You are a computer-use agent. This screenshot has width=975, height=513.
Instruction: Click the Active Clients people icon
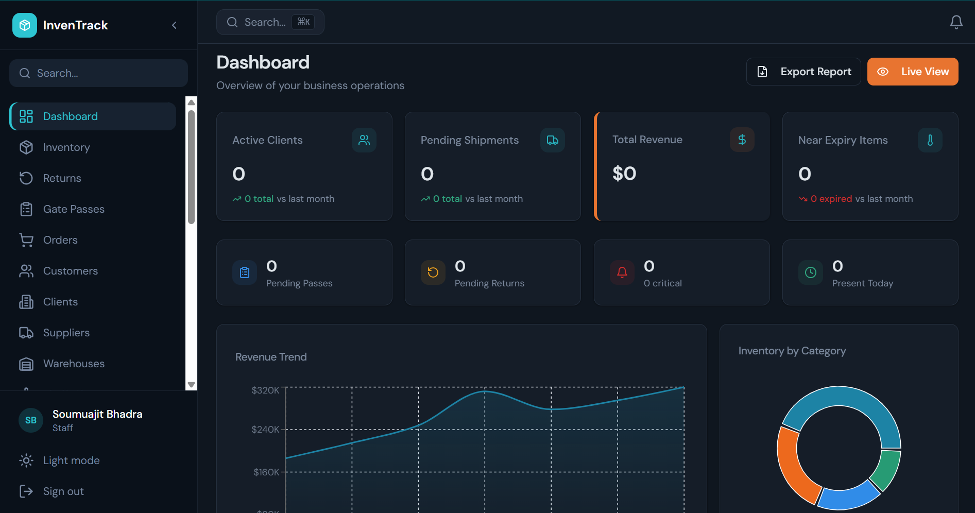click(x=364, y=140)
